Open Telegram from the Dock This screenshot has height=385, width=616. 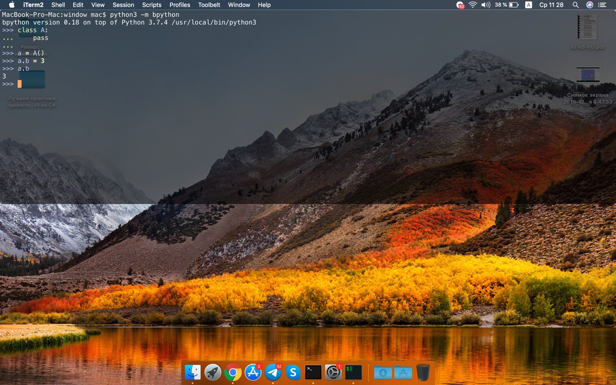pos(273,372)
